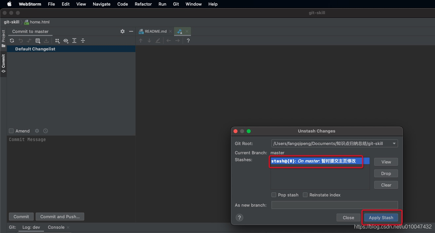Open the Git Root dropdown

pyautogui.click(x=394, y=143)
